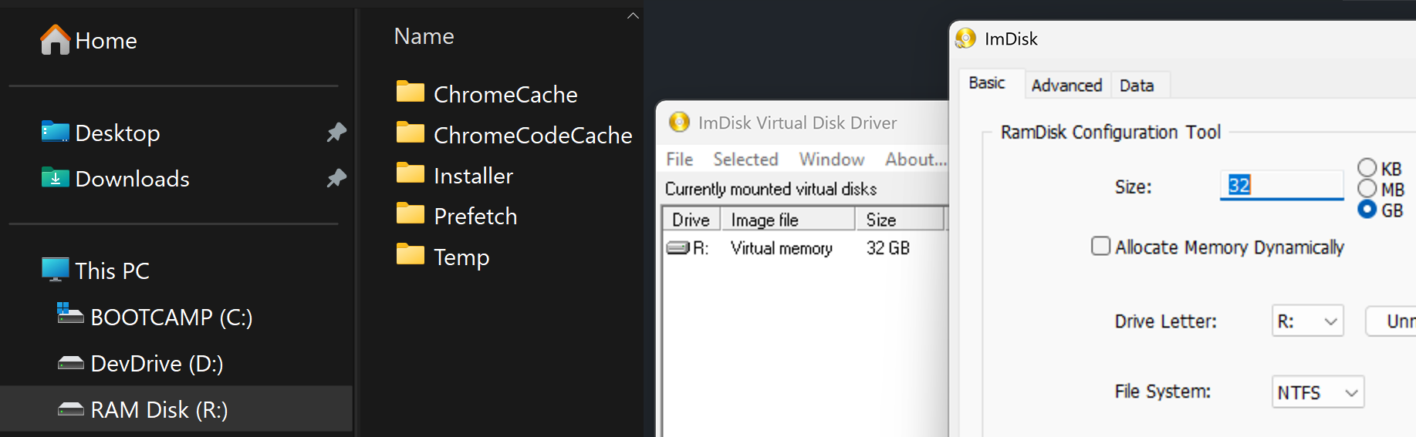Click the Prefetch folder icon

click(411, 214)
